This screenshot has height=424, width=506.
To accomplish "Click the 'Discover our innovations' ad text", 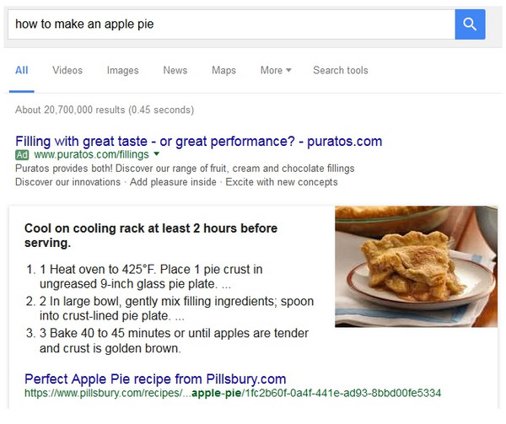I will 67,182.
